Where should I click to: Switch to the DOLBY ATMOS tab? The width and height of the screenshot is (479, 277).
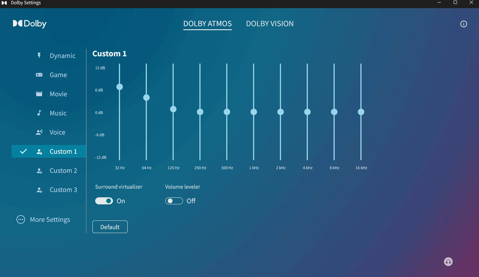[208, 24]
